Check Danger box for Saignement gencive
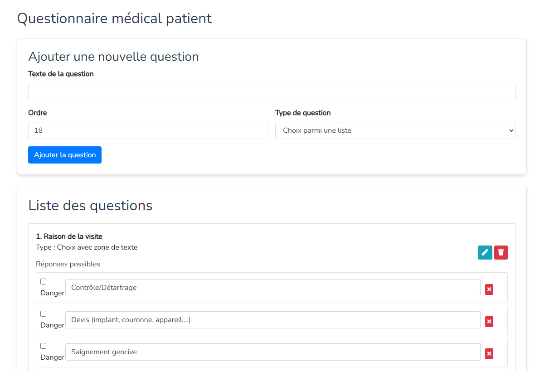 [x=44, y=346]
